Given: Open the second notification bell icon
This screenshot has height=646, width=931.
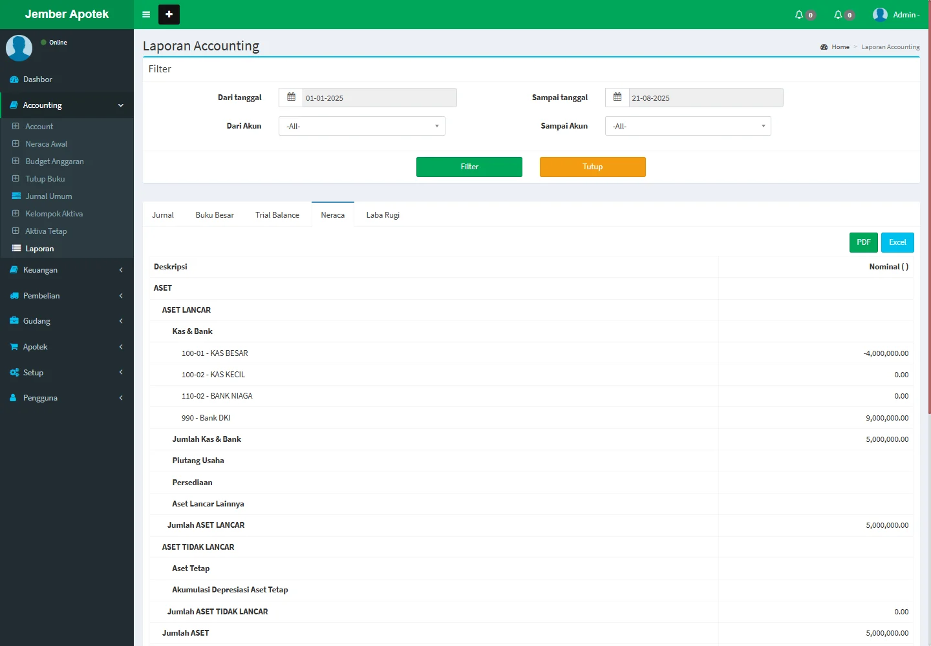Looking at the screenshot, I should tap(839, 15).
